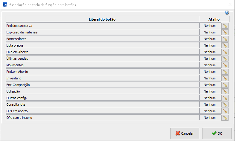Set shortcut for Outras config.

[210, 98]
